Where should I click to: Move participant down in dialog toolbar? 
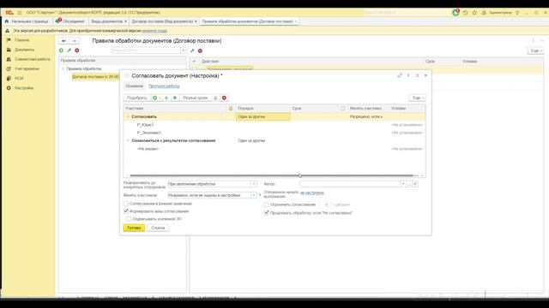tap(175, 98)
